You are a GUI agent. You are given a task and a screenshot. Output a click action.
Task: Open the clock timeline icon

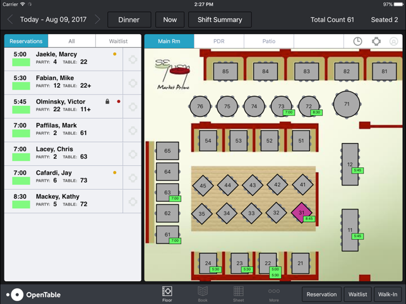click(357, 41)
